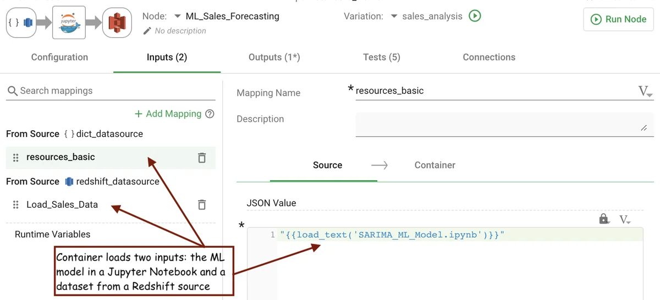The image size is (660, 300).
Task: Delete the Load_Sales_Data mapping
Action: pos(202,205)
